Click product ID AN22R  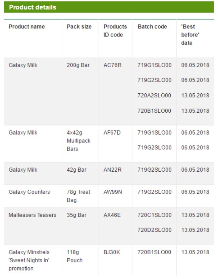pos(112,170)
